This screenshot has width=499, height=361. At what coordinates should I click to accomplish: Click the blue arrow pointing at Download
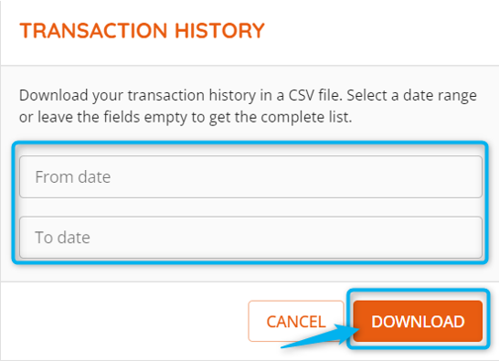320,337
